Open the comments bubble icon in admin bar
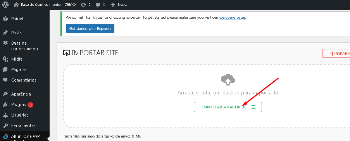The height and width of the screenshot is (141, 350). (x=98, y=5)
